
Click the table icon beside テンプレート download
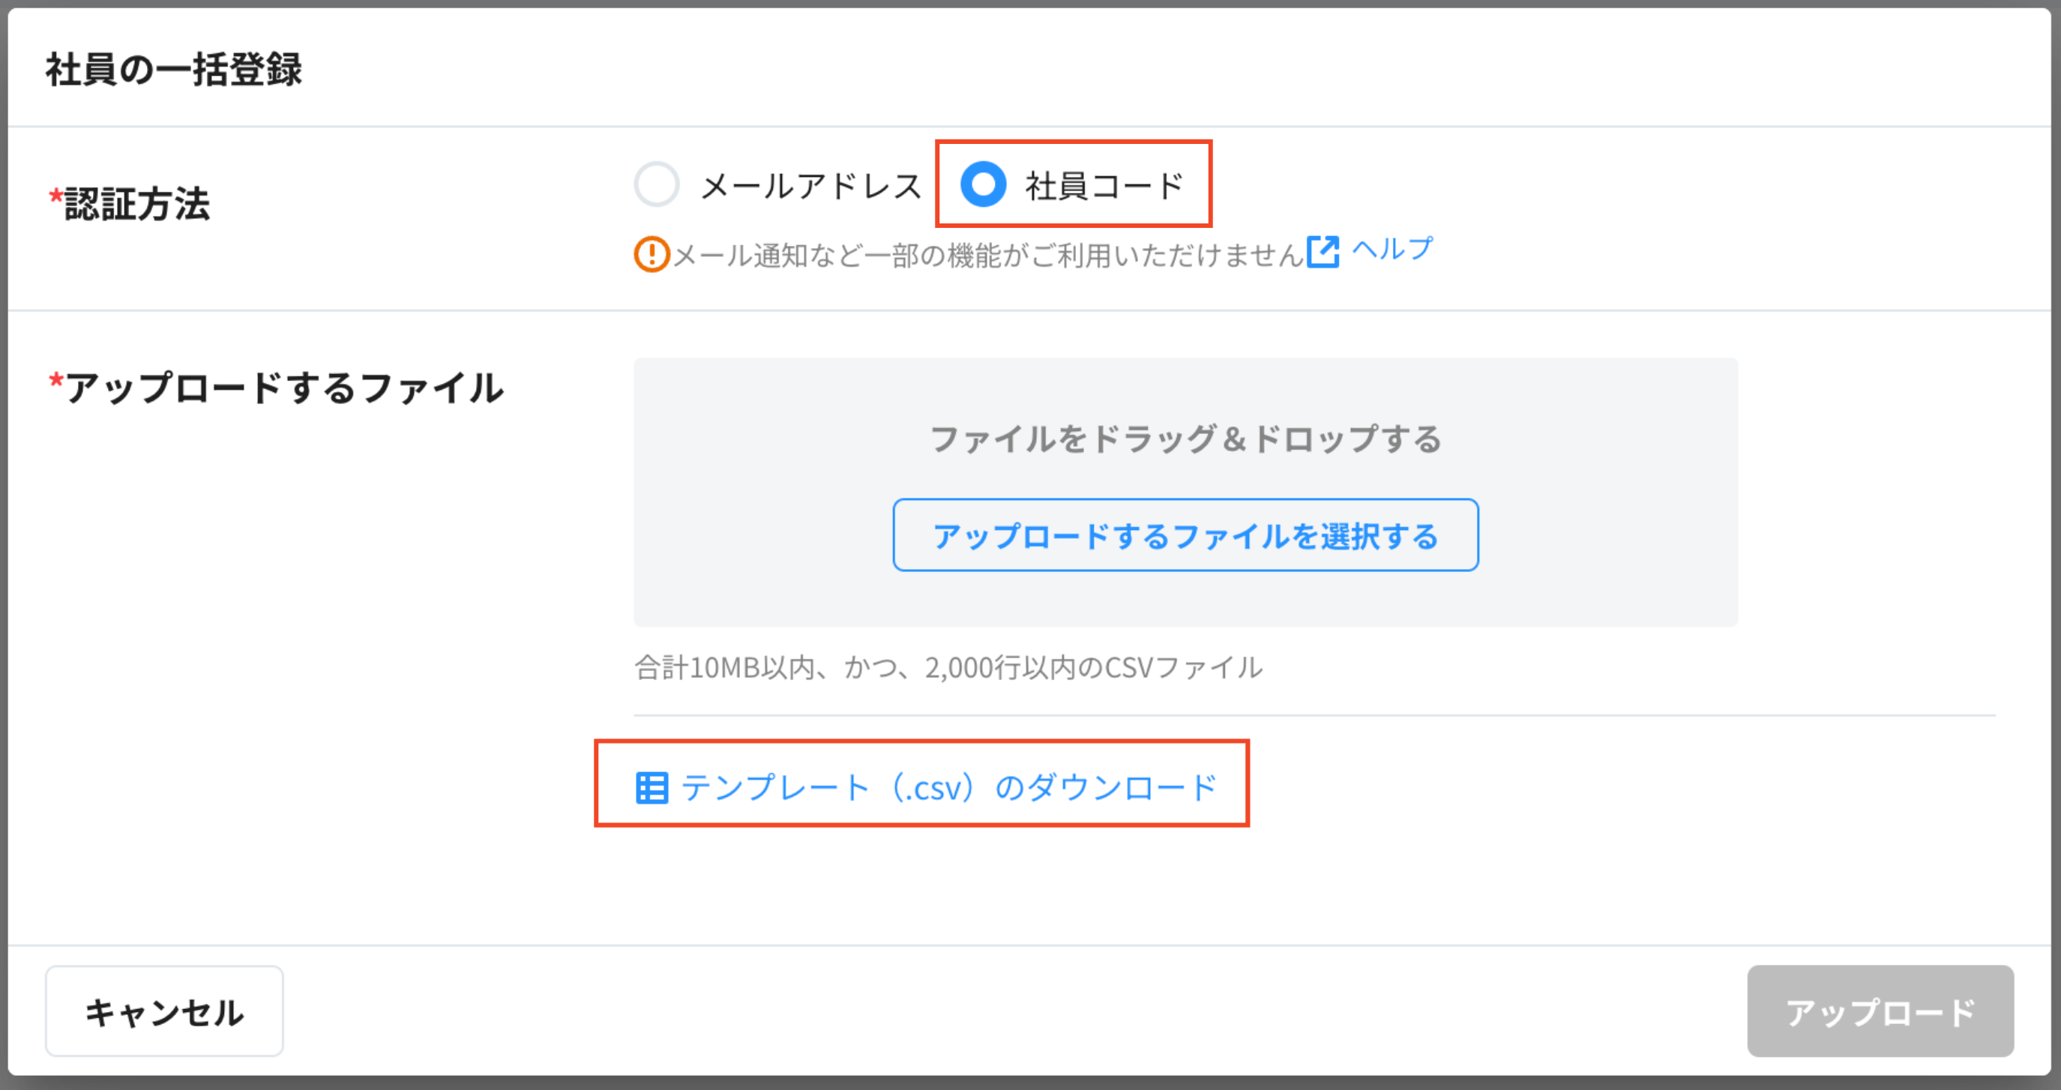pos(652,787)
